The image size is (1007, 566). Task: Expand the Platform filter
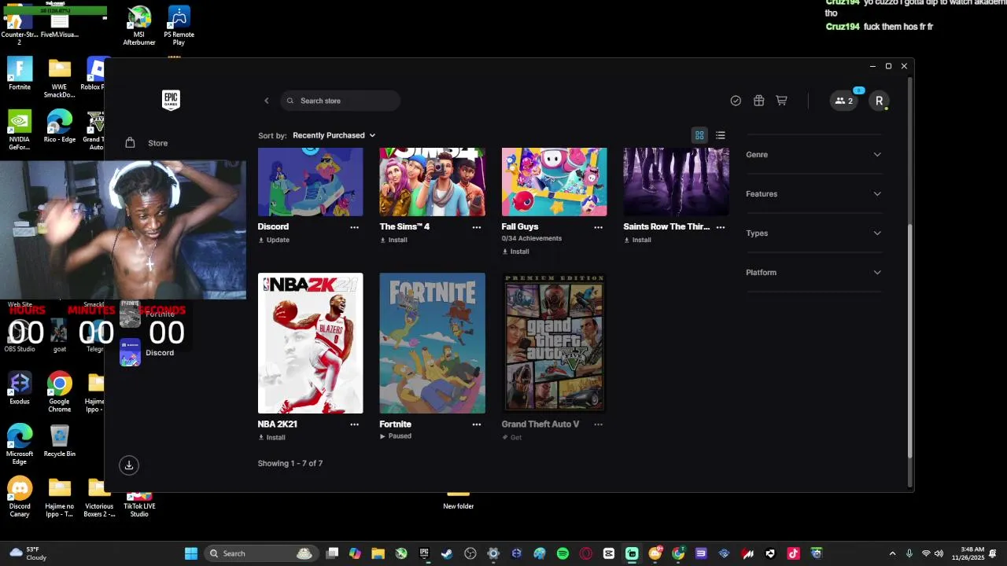[813, 272]
